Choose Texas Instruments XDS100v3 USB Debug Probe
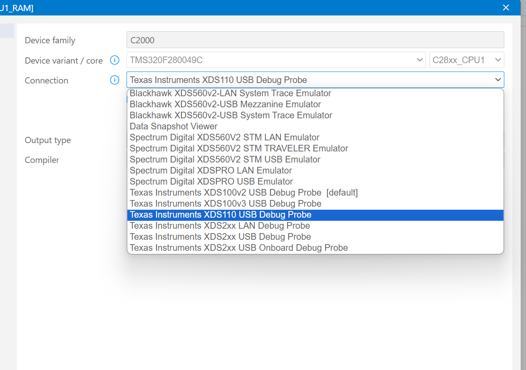The image size is (526, 370). pos(315,204)
